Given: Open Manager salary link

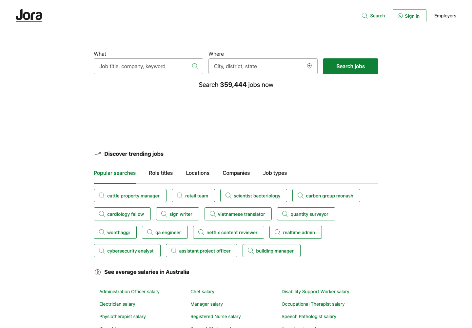Looking at the screenshot, I should click(x=206, y=304).
